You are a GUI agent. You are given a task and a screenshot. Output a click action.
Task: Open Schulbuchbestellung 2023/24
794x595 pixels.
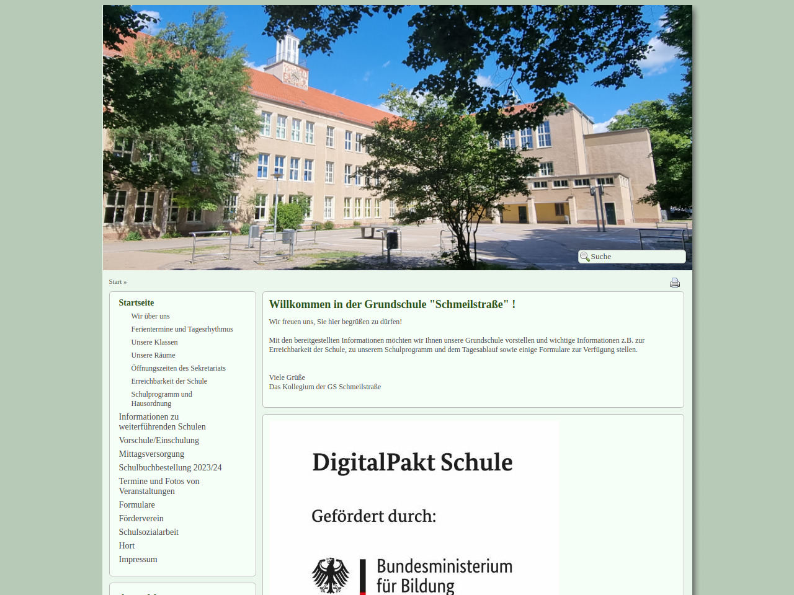click(170, 467)
